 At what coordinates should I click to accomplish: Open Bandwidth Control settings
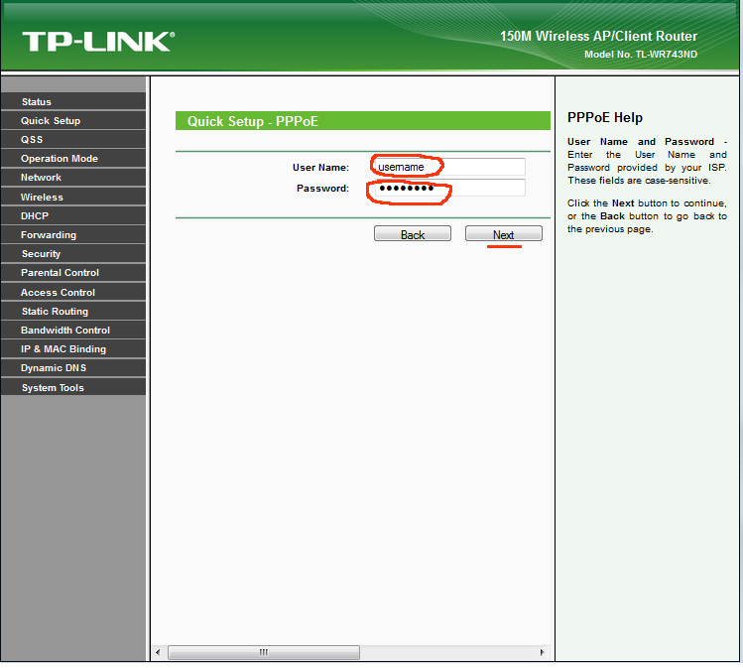73,330
